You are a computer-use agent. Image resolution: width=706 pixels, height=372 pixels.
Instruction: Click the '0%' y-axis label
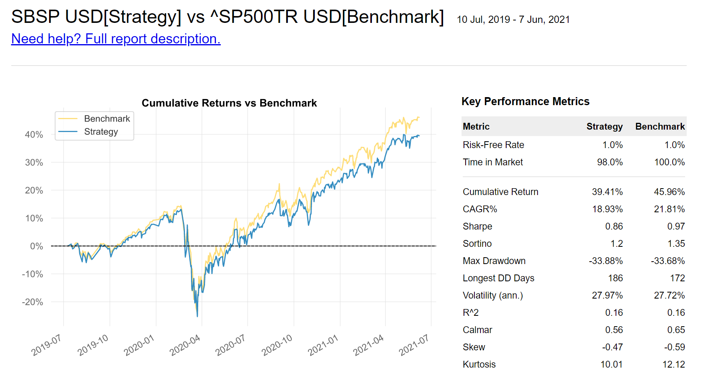click(37, 246)
